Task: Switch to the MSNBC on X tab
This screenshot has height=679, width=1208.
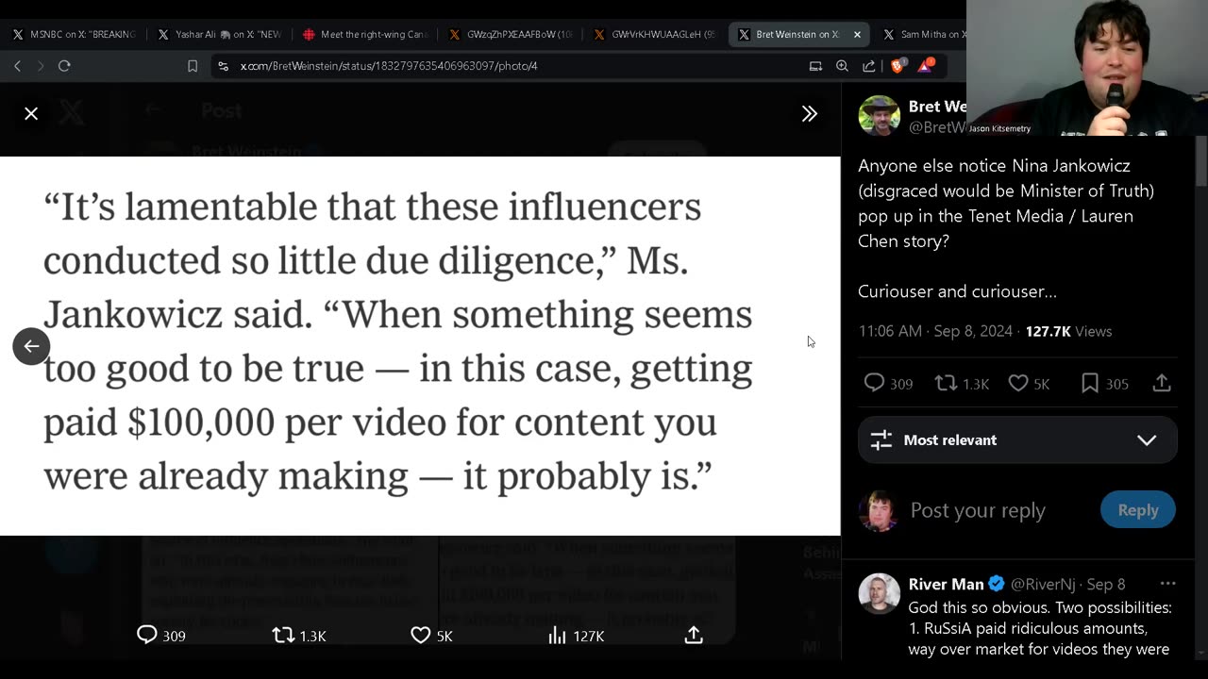Action: click(x=74, y=35)
